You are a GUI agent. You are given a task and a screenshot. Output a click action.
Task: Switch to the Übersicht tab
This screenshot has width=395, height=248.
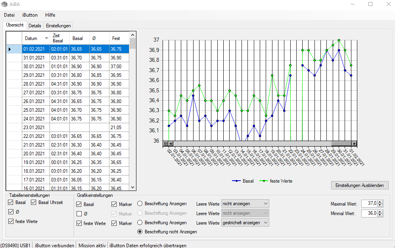pyautogui.click(x=15, y=25)
